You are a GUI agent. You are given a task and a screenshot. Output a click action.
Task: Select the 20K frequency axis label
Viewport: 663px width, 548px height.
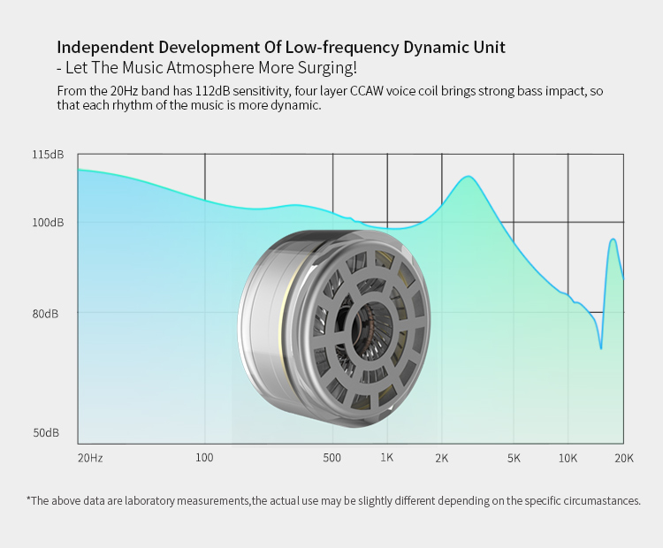point(624,458)
